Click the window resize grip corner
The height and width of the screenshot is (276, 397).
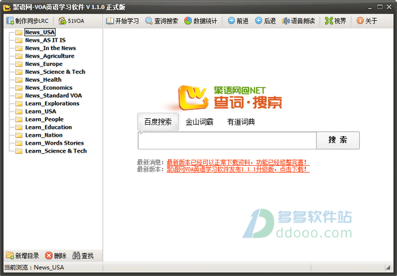(388, 267)
